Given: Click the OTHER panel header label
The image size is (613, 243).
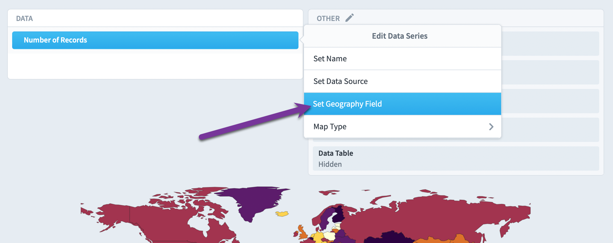Looking at the screenshot, I should [x=328, y=19].
